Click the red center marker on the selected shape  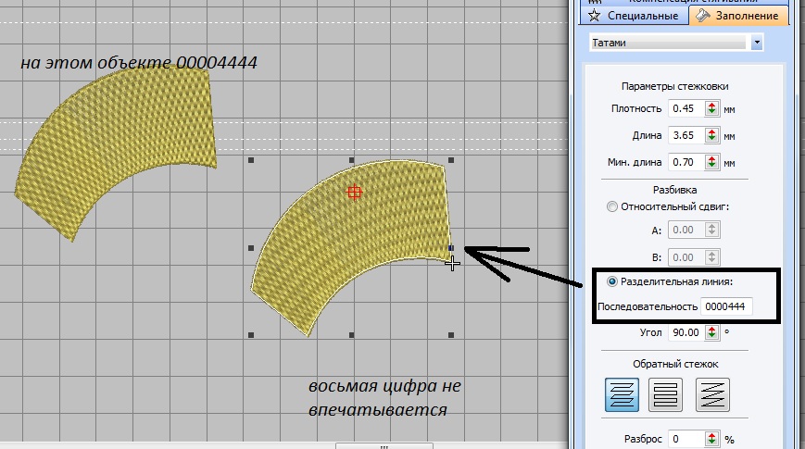click(353, 193)
